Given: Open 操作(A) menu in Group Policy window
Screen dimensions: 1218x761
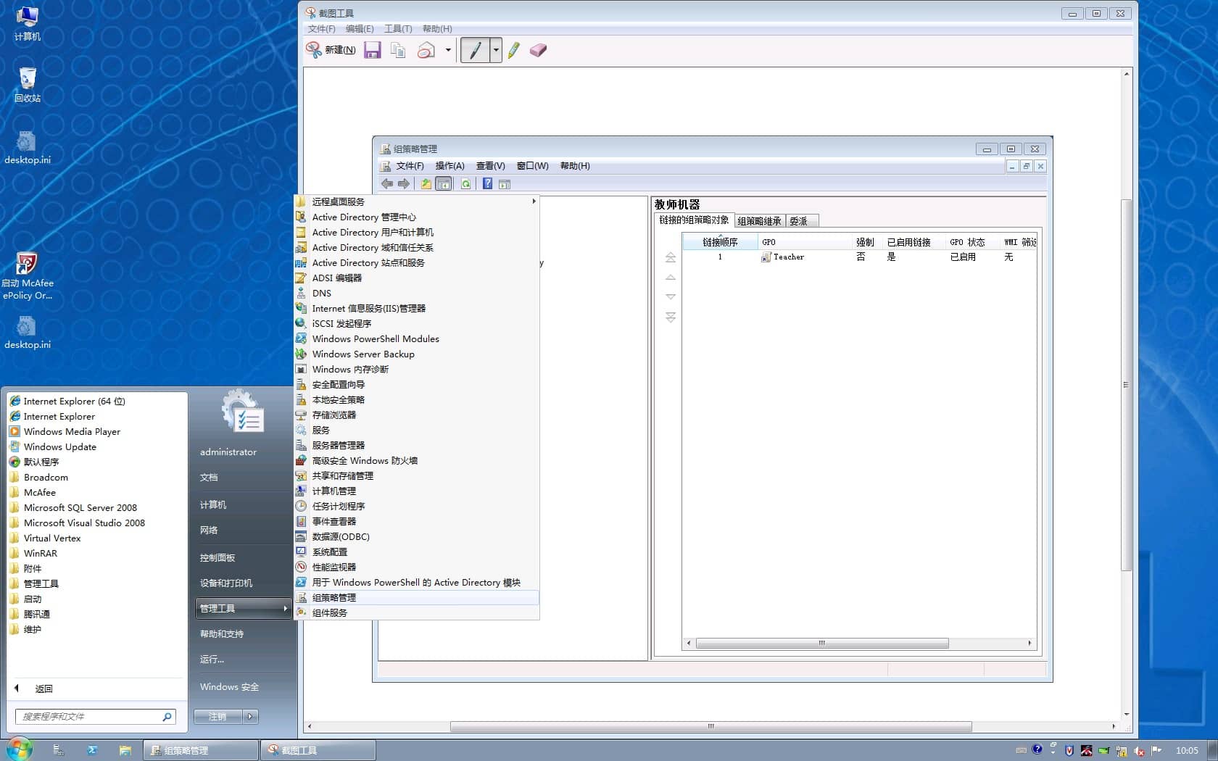Looking at the screenshot, I should point(449,166).
